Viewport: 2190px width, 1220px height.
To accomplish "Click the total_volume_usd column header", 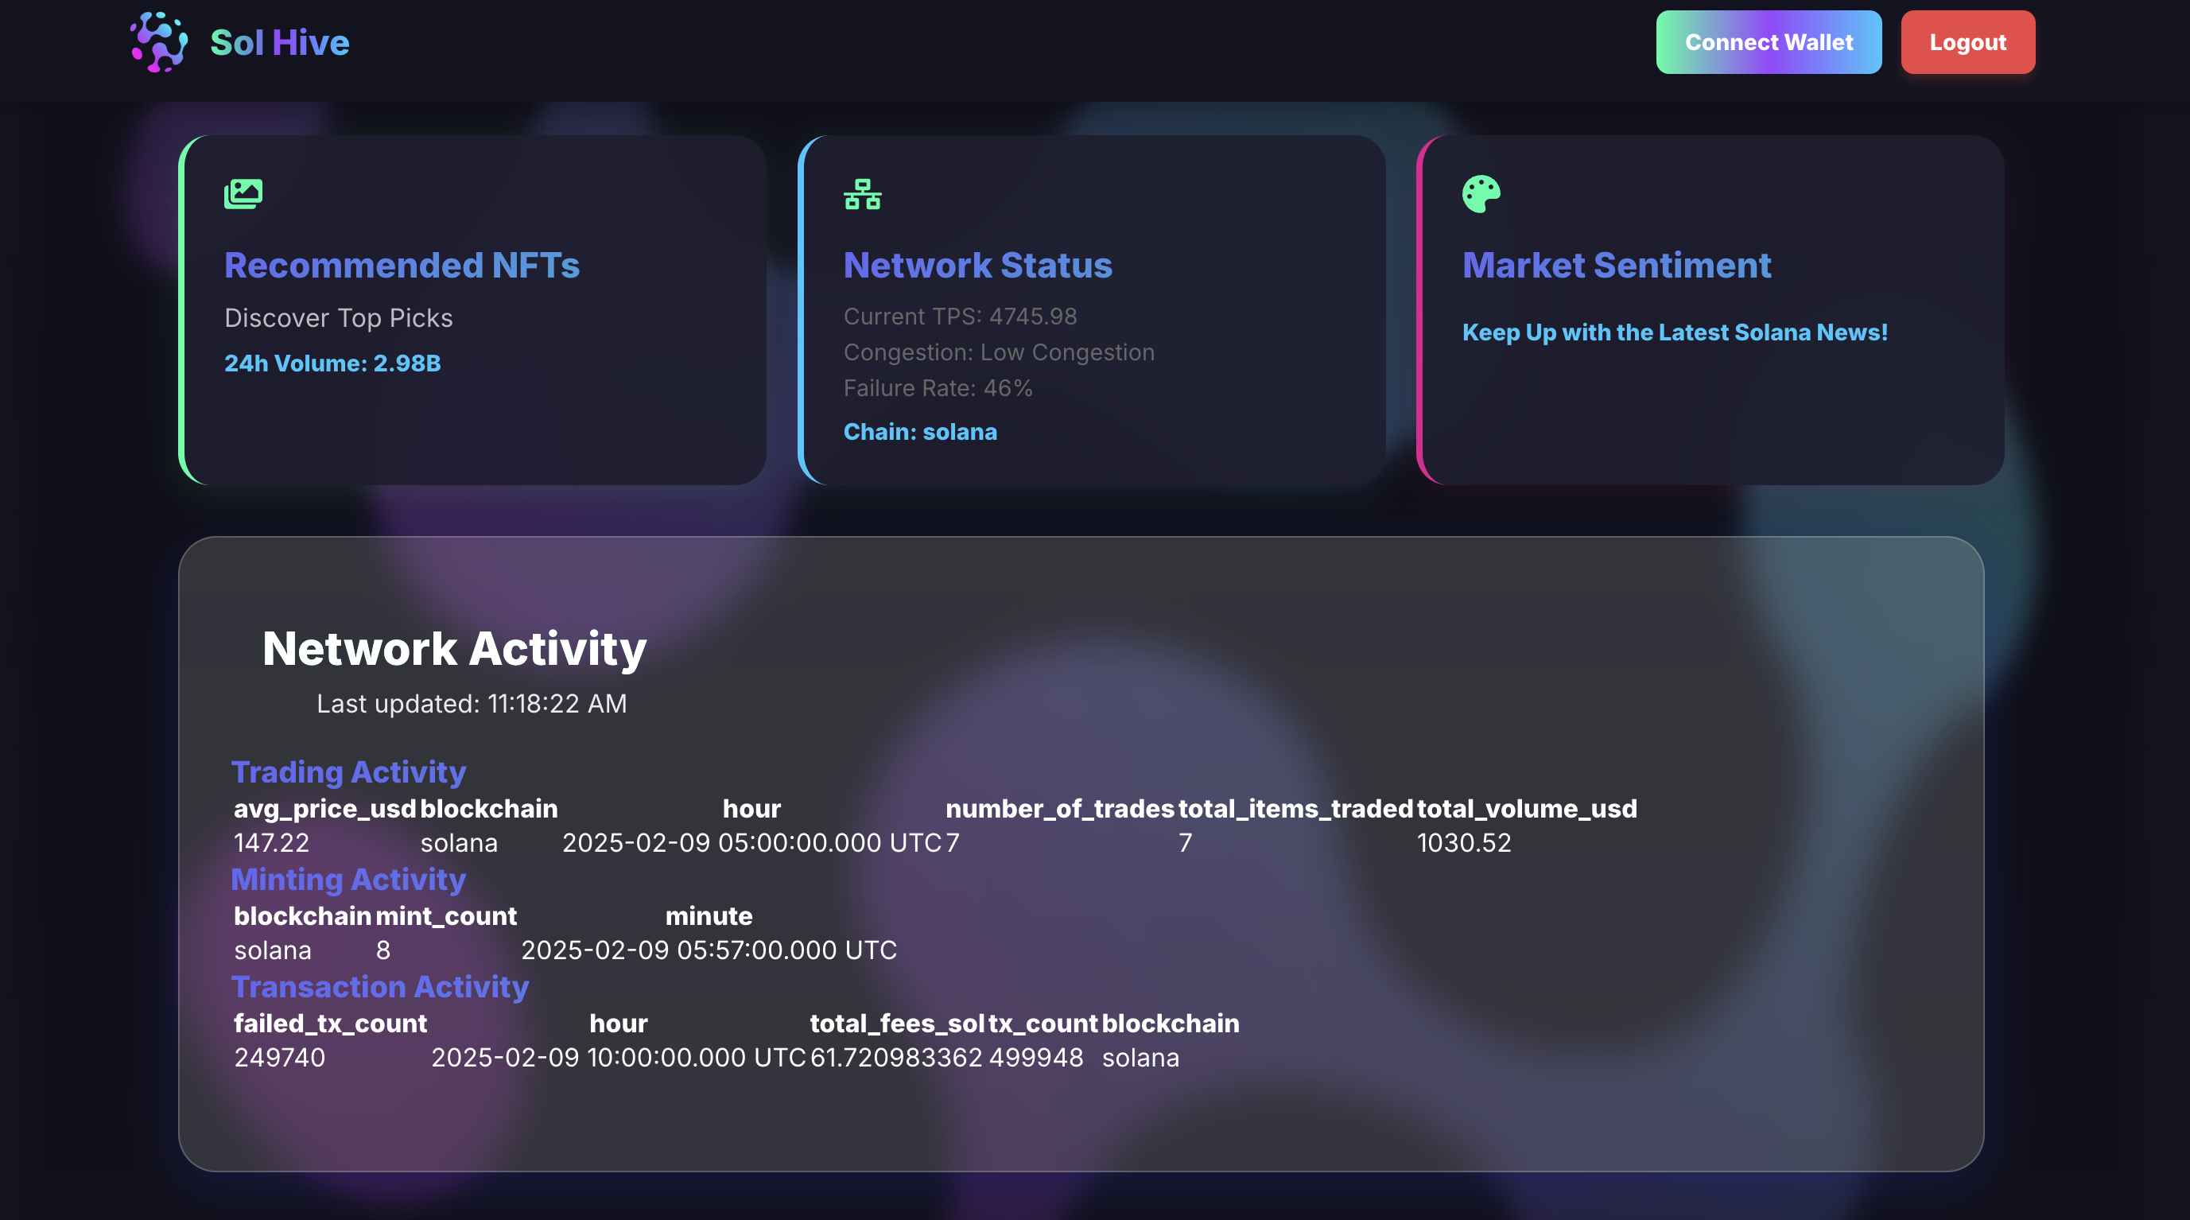I will coord(1526,809).
